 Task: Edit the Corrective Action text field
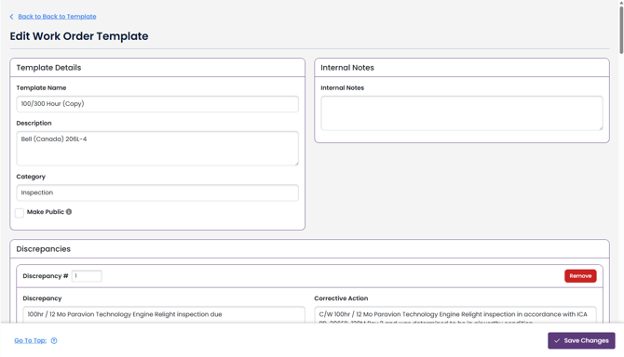[455, 314]
